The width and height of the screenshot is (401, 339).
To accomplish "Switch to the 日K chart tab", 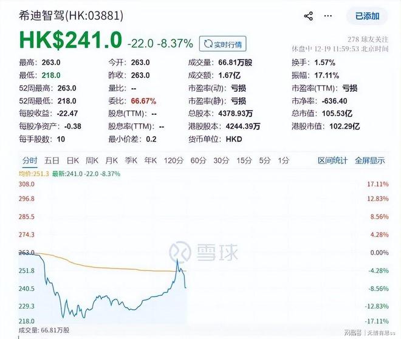I will (73, 160).
